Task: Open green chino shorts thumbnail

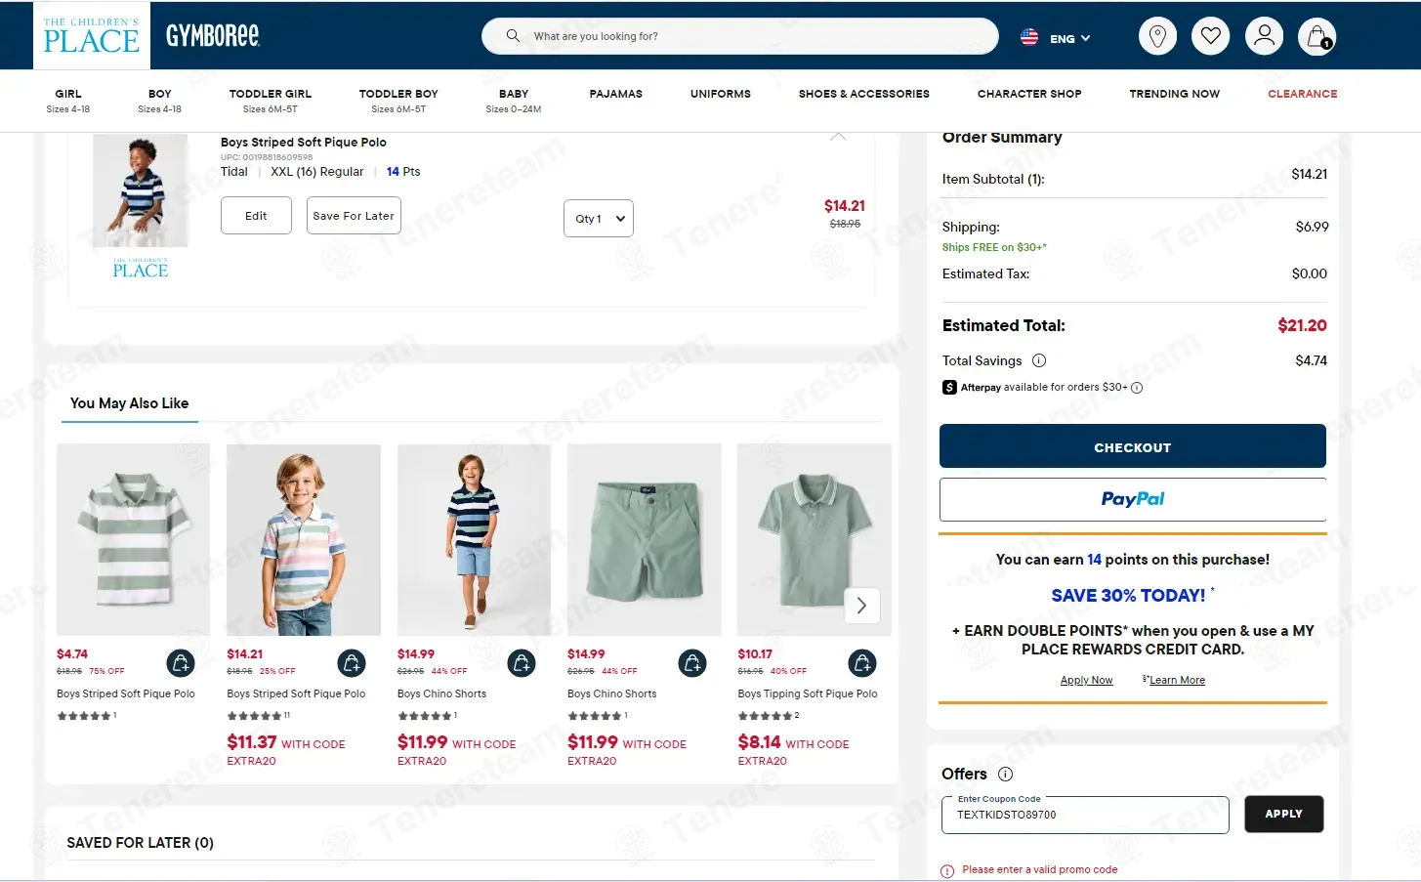Action: pyautogui.click(x=645, y=540)
